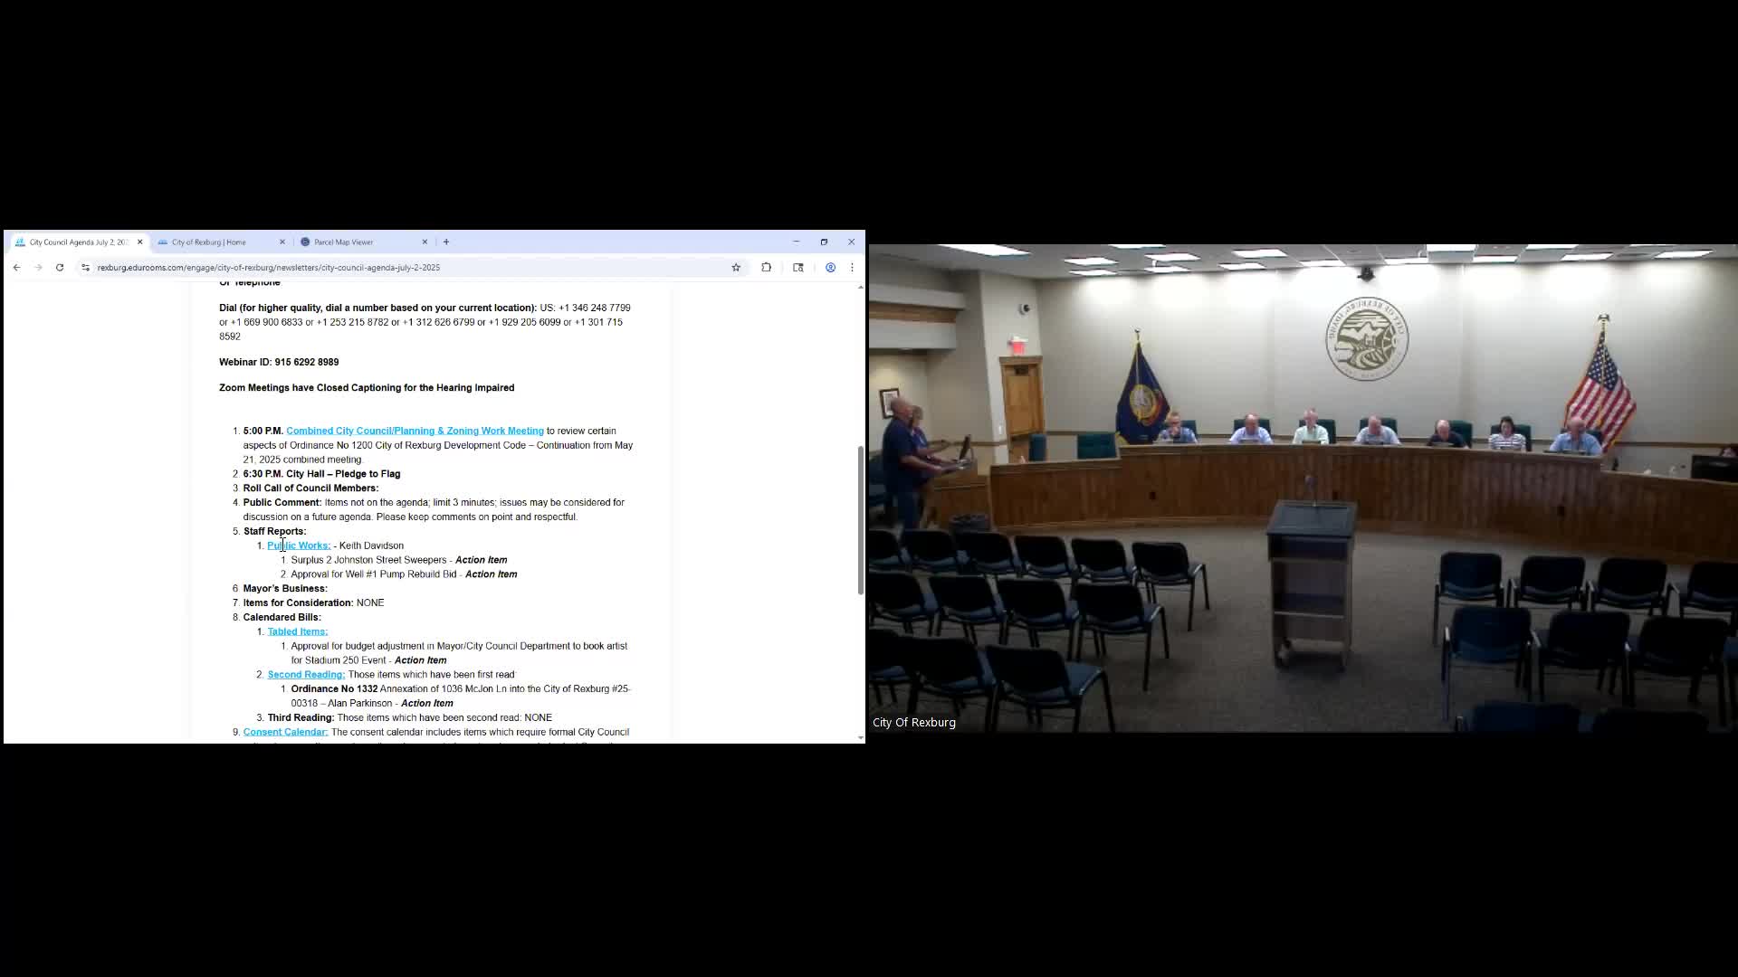The image size is (1738, 977).
Task: Open the Chrome profile icon
Action: [x=830, y=268]
